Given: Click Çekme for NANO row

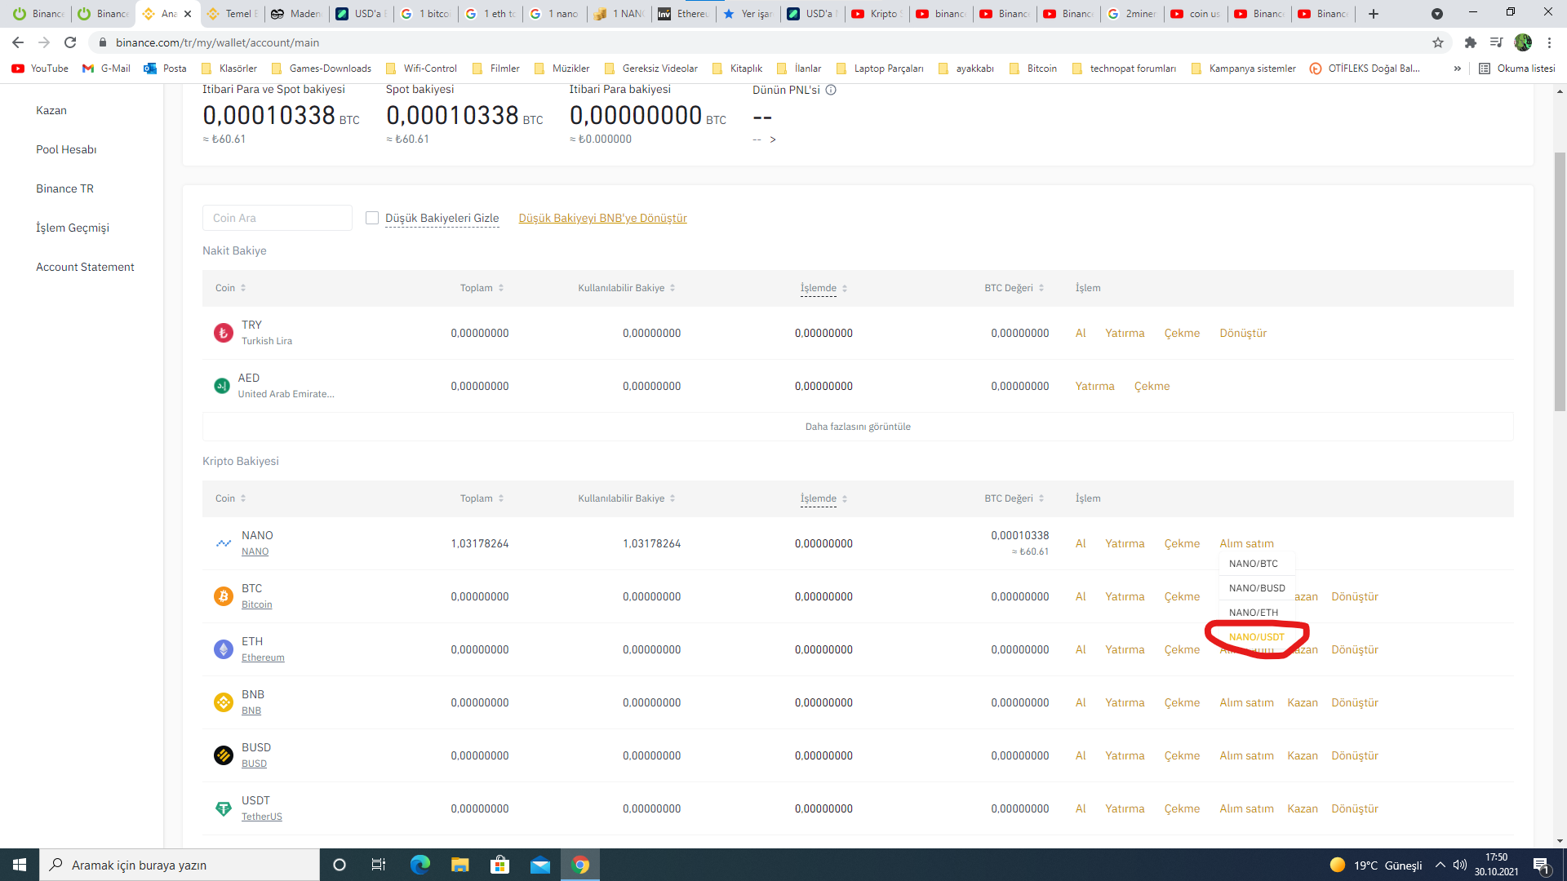Looking at the screenshot, I should pyautogui.click(x=1181, y=543).
